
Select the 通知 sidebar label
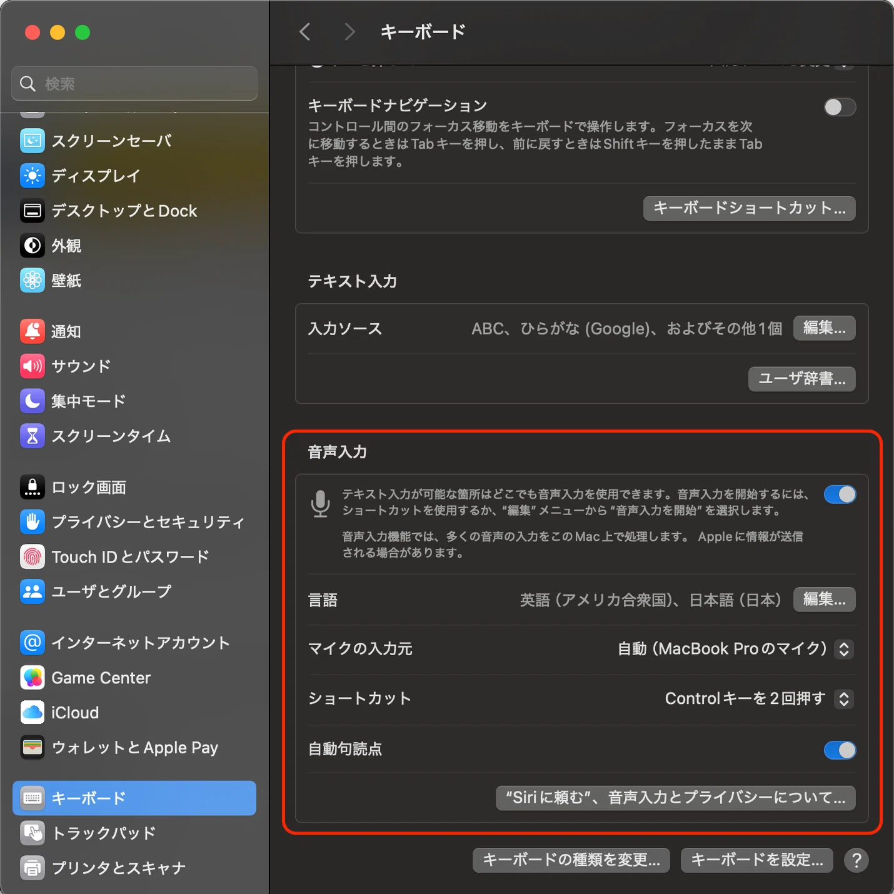66,331
